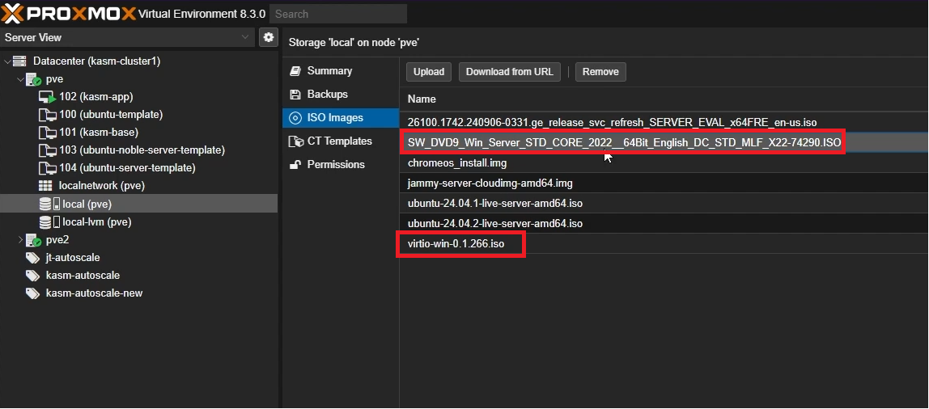Click the gear settings icon beside Server View
Image resolution: width=929 pixels, height=409 pixels.
tap(268, 37)
